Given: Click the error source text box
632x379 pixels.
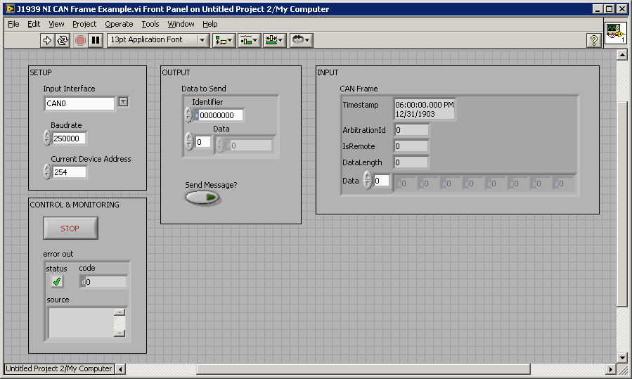Looking at the screenshot, I should pyautogui.click(x=81, y=323).
